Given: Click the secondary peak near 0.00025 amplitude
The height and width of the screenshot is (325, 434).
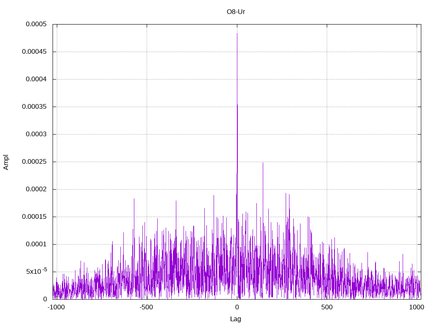Looking at the screenshot, I should [263, 163].
